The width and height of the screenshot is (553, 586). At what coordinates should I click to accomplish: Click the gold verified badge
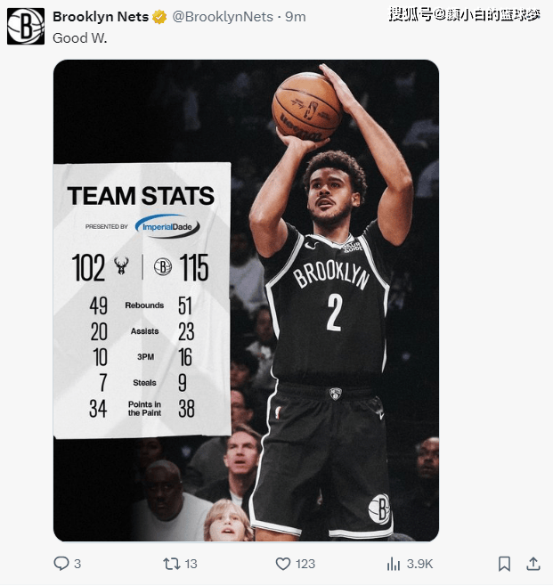click(159, 17)
